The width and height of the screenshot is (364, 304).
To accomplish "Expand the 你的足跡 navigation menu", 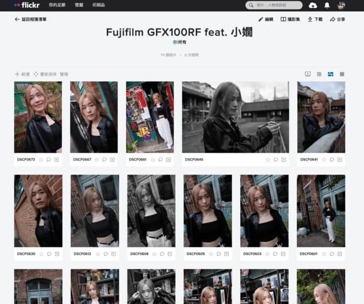I will (57, 5).
